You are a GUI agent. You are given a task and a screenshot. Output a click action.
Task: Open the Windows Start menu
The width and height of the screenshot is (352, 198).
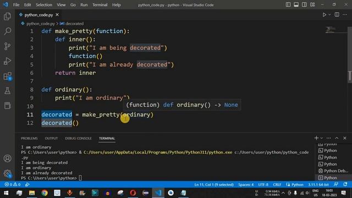[x=6, y=193]
